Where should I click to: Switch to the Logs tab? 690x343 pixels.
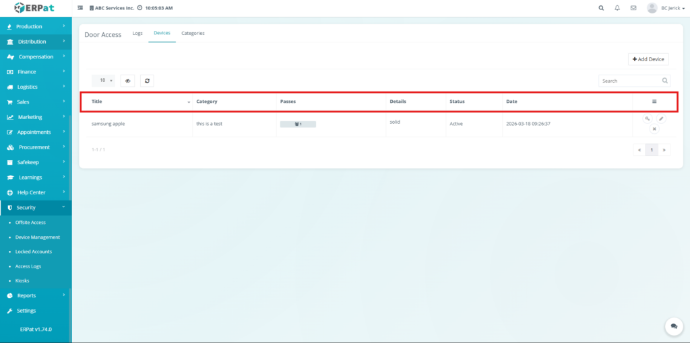[137, 33]
